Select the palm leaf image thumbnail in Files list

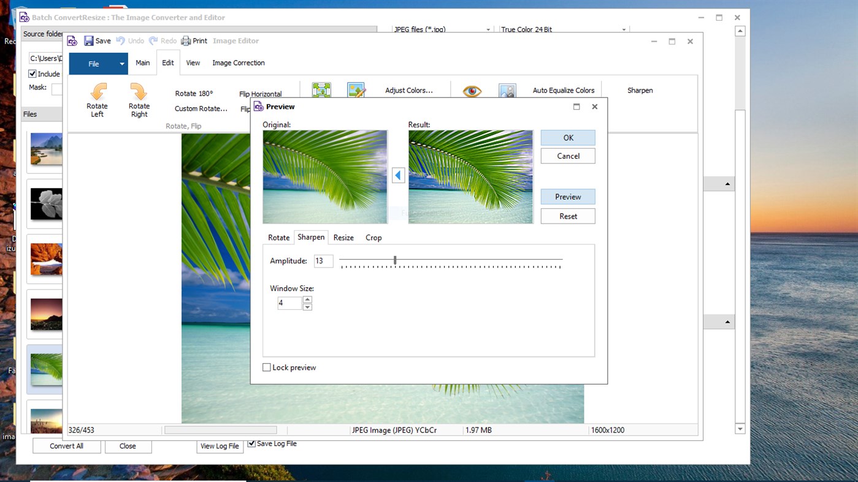[x=46, y=369]
